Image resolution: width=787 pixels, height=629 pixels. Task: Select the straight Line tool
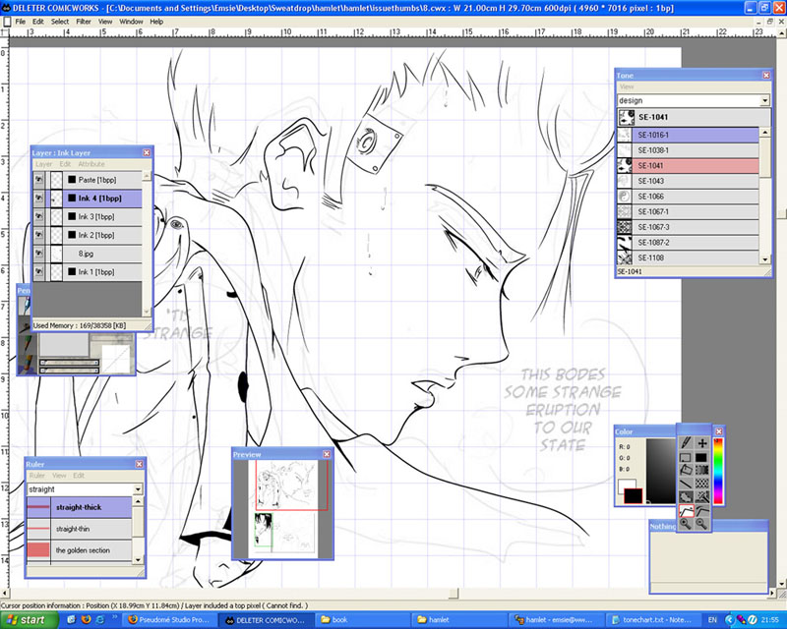686,484
